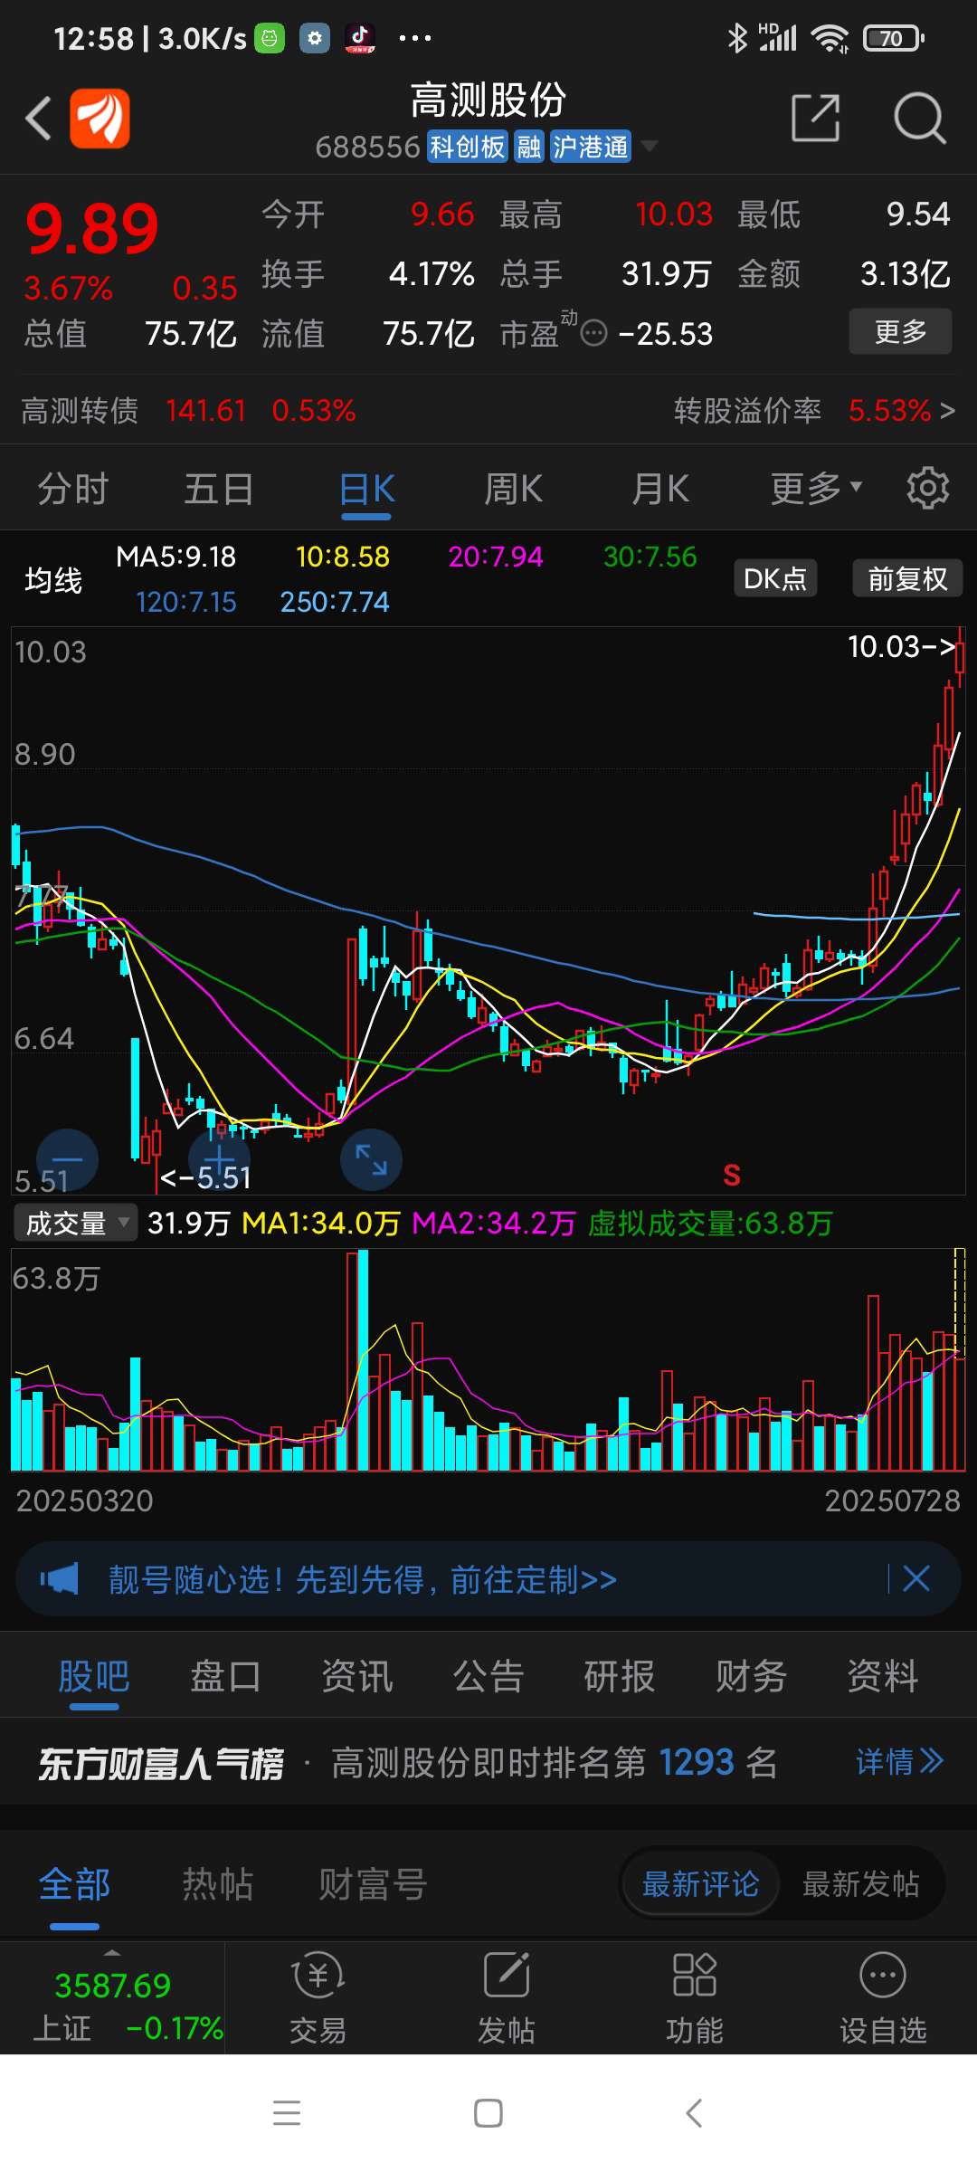Zoom in chart with plus button
The width and height of the screenshot is (977, 2172).
[x=219, y=1159]
